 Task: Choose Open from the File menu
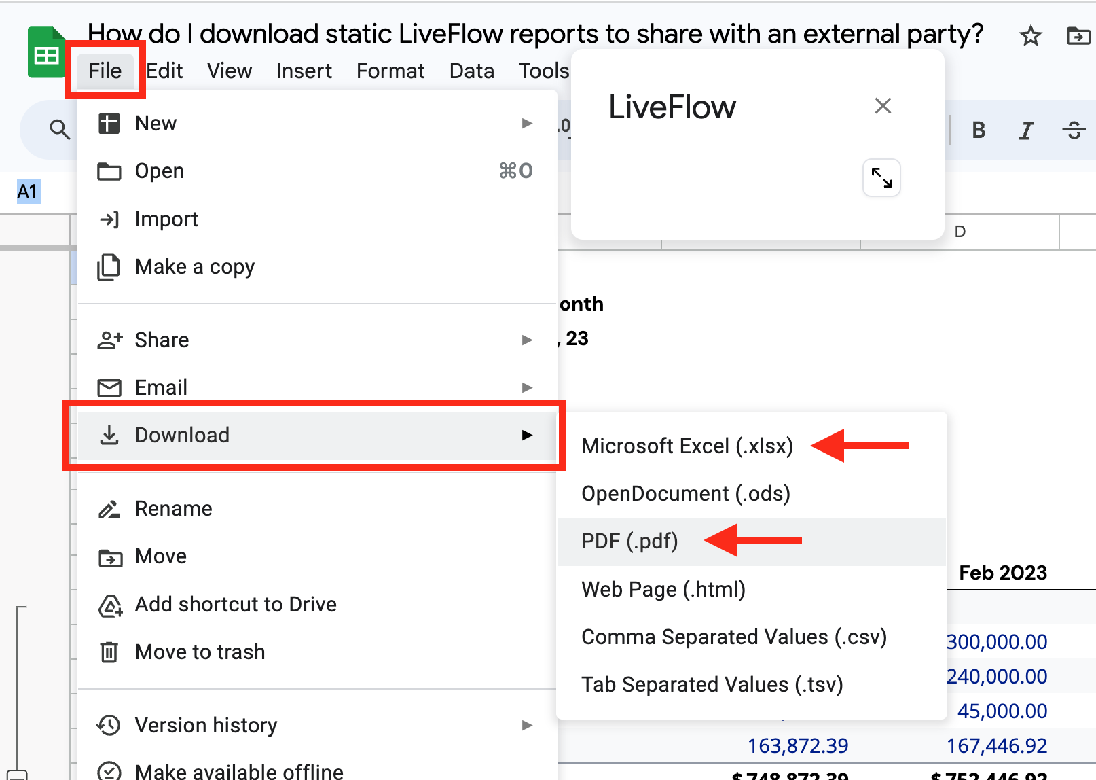(317, 171)
